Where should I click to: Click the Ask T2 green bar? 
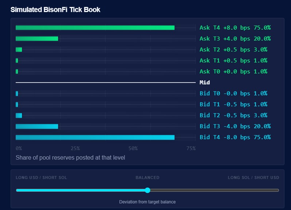click(19, 50)
